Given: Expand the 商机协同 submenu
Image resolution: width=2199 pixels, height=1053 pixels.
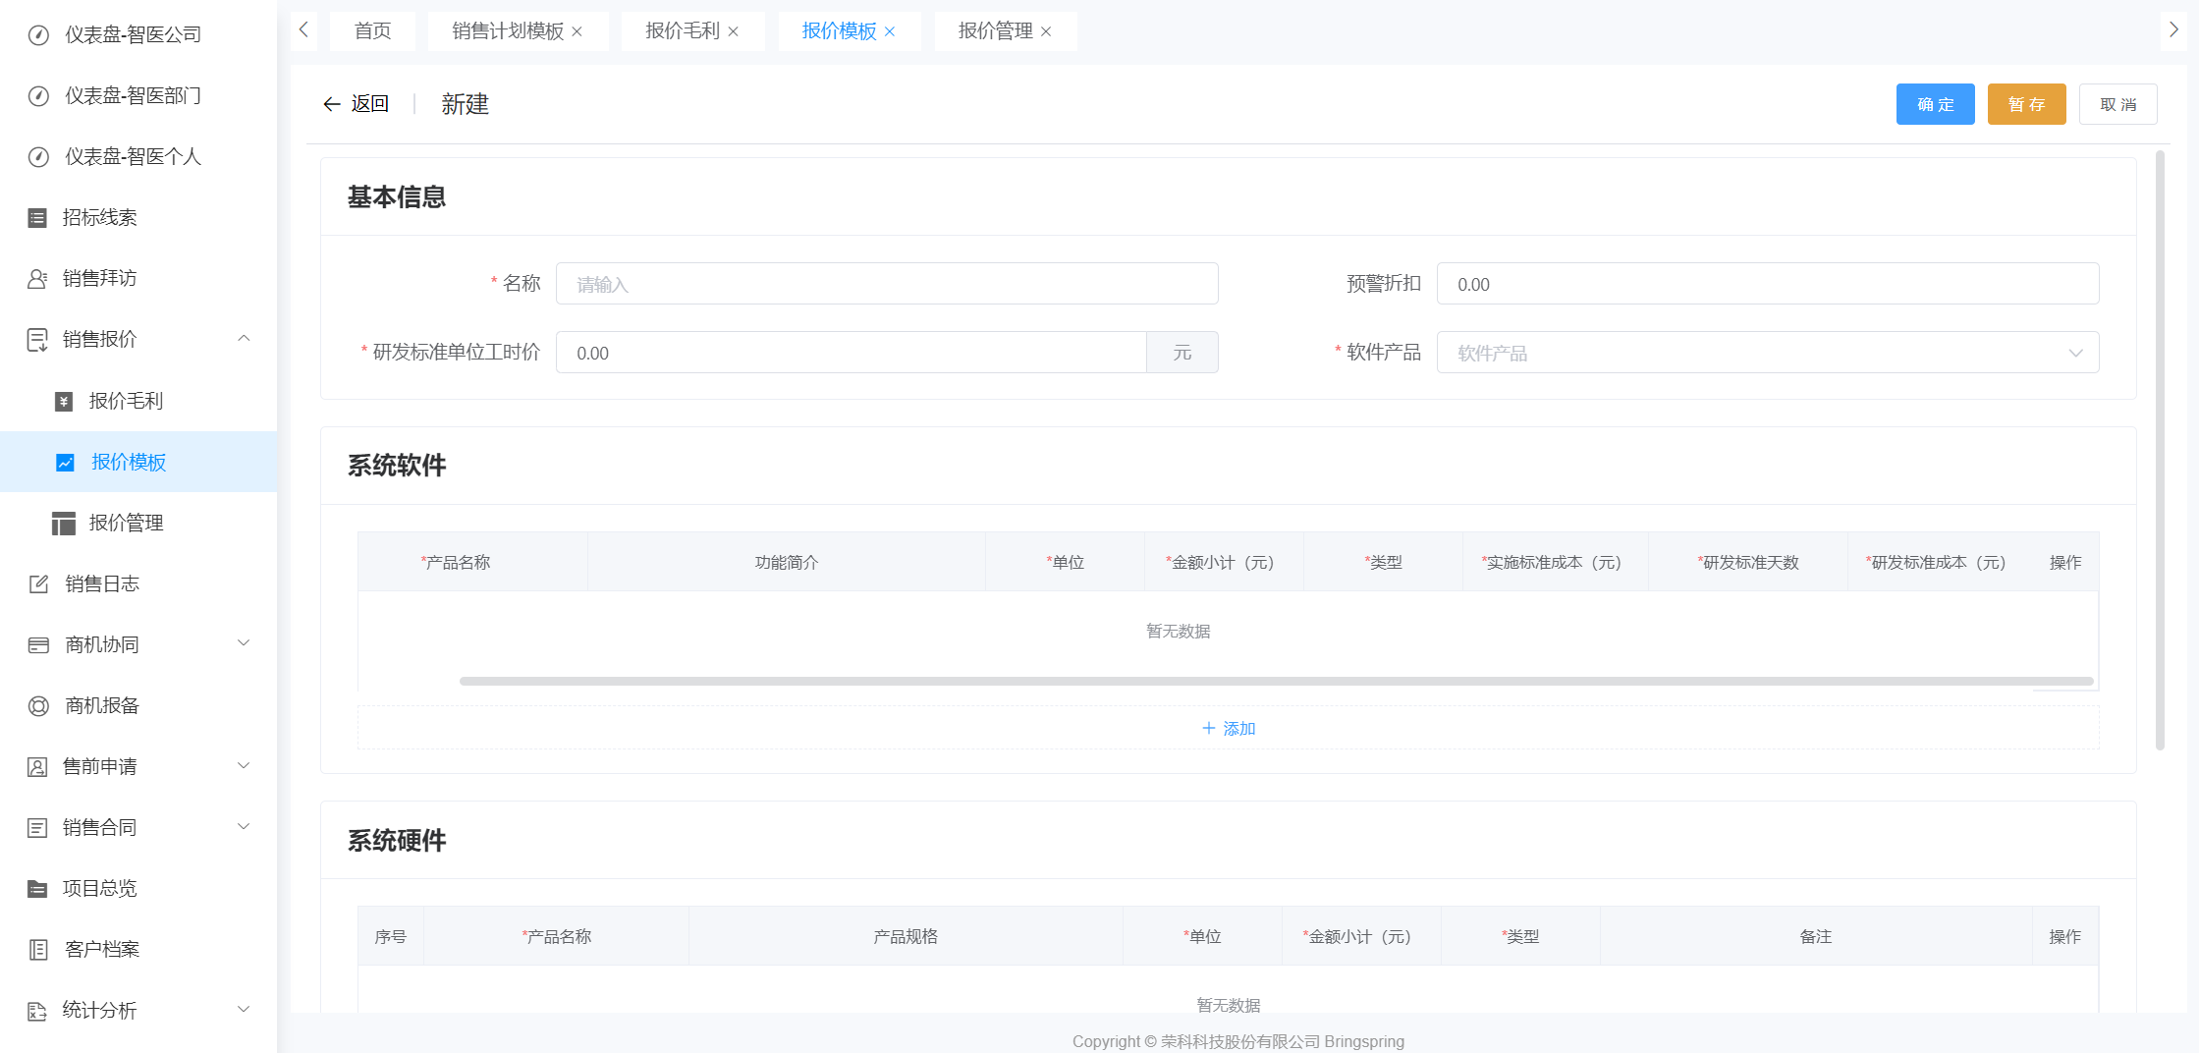Looking at the screenshot, I should [244, 644].
